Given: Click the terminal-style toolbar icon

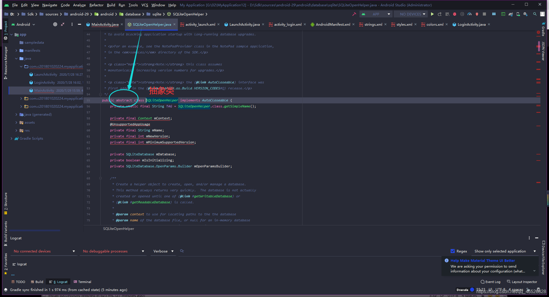Looking at the screenshot, I should coord(503,14).
